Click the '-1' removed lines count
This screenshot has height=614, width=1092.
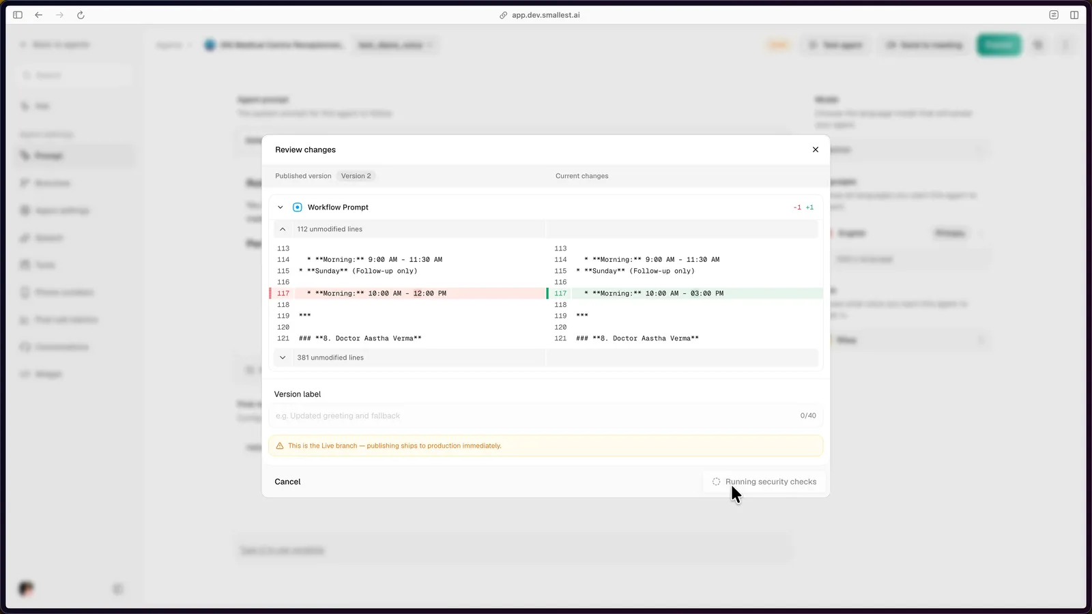click(x=797, y=207)
